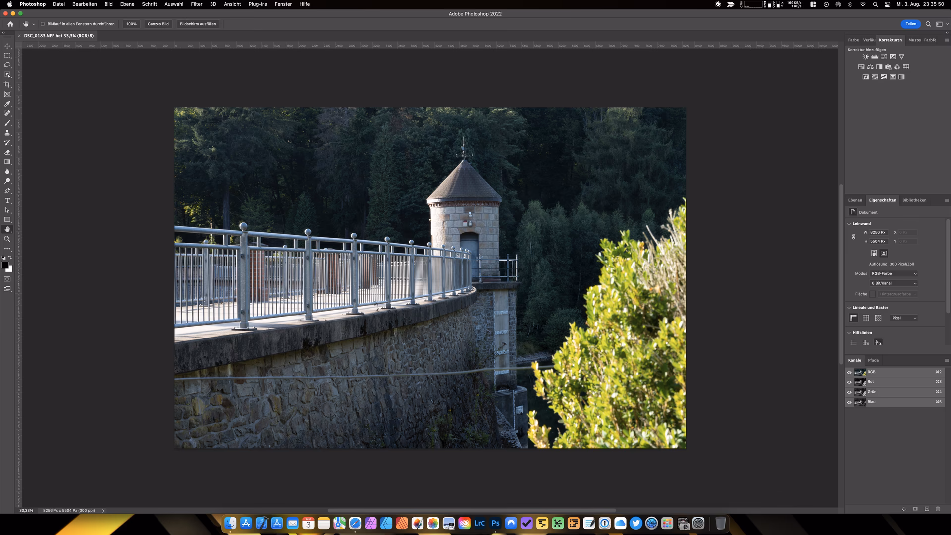Open the Filter menu
The width and height of the screenshot is (951, 535).
click(196, 4)
